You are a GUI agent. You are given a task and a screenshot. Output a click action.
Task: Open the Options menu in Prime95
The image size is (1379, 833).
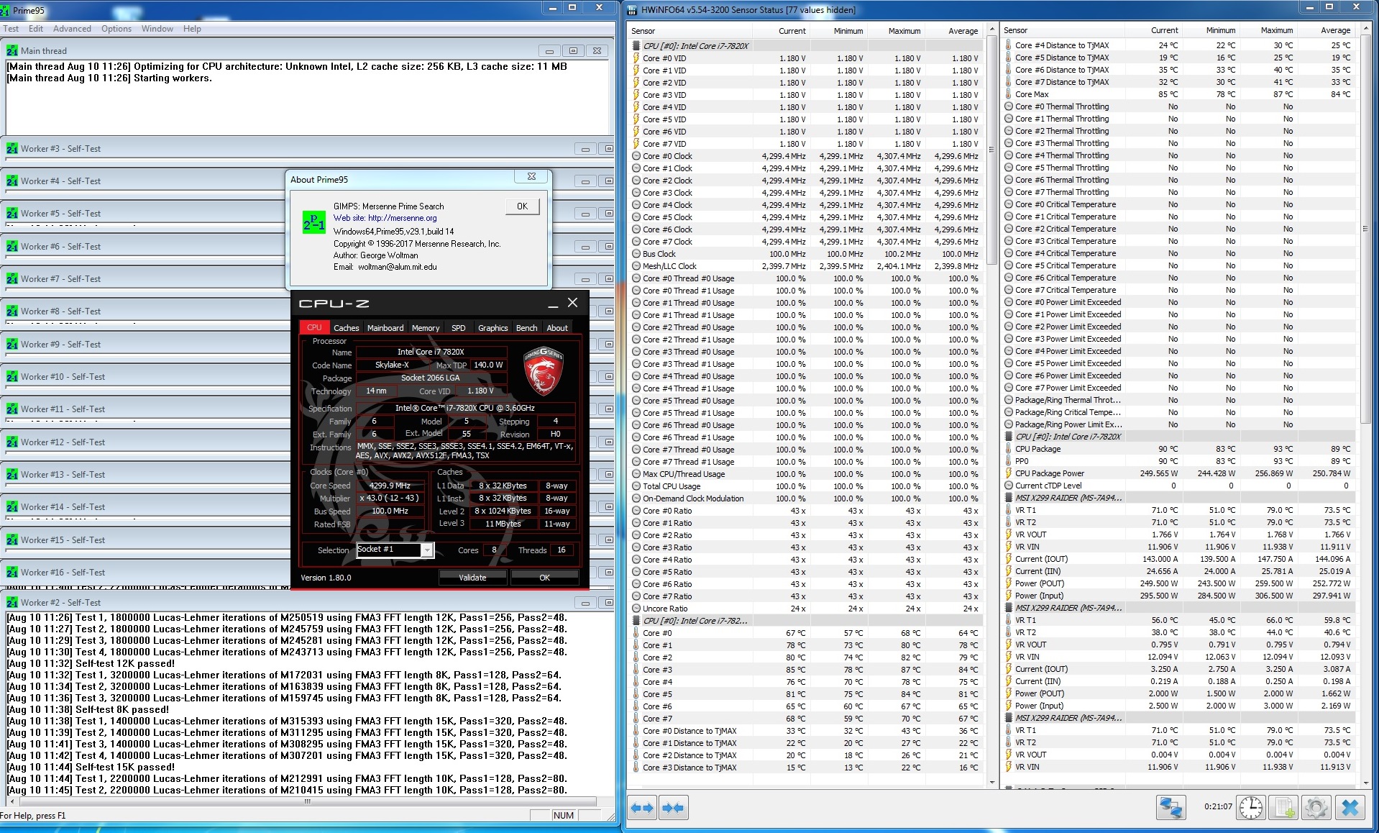click(116, 29)
